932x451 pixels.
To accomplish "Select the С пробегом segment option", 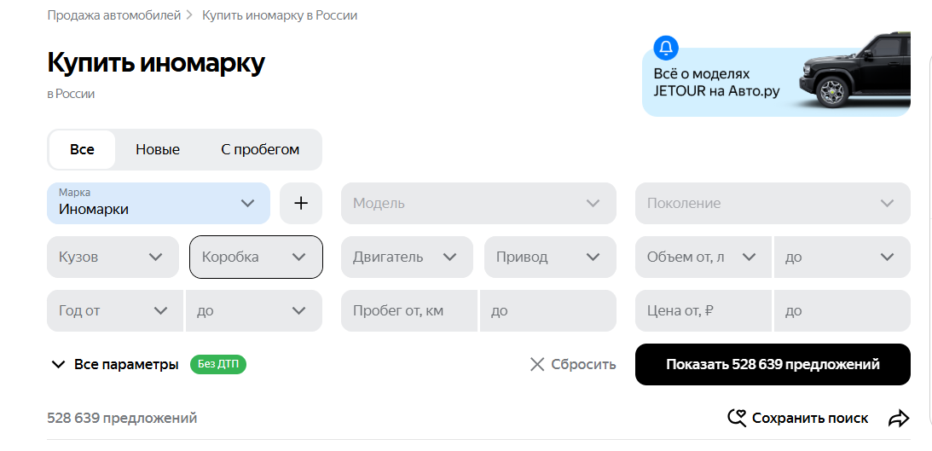I will tap(260, 150).
